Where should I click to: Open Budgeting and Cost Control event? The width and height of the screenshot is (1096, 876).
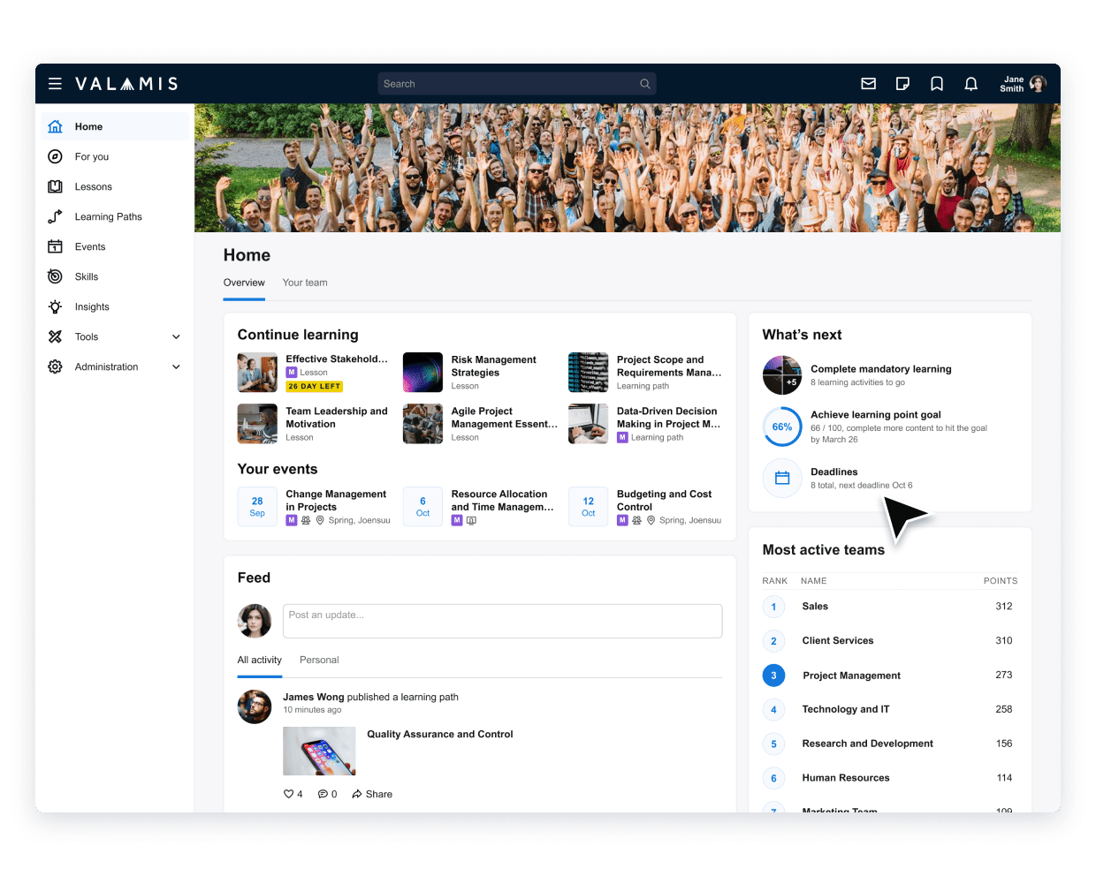click(x=664, y=501)
